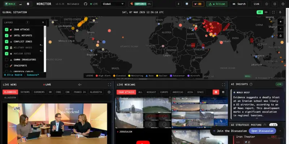The width and height of the screenshot is (289, 144).
Task: Close the Join the Discussion banner
Action: (280, 131)
